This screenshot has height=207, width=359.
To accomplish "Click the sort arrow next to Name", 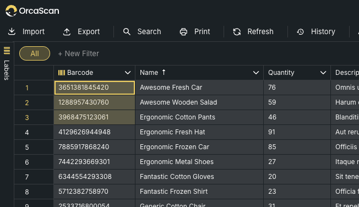I will coord(164,72).
